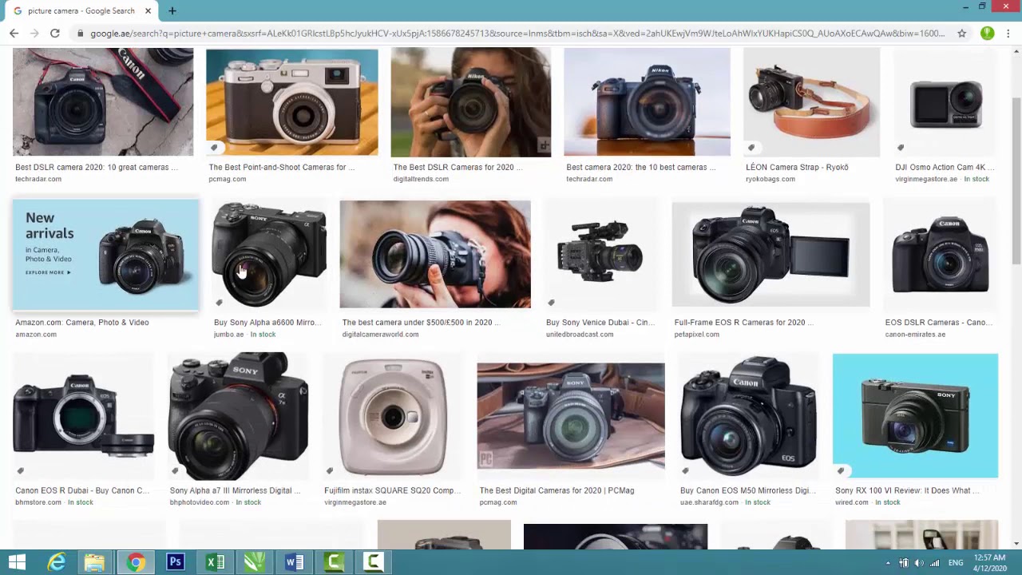Click product tag icon on Canon EOS M50 image
The image size is (1022, 575).
tap(685, 470)
